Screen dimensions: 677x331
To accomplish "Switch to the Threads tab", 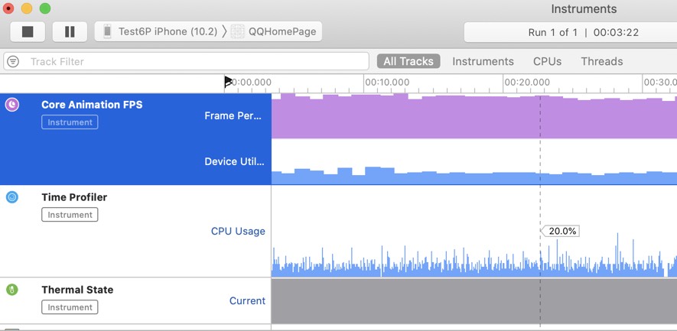I will [x=601, y=61].
